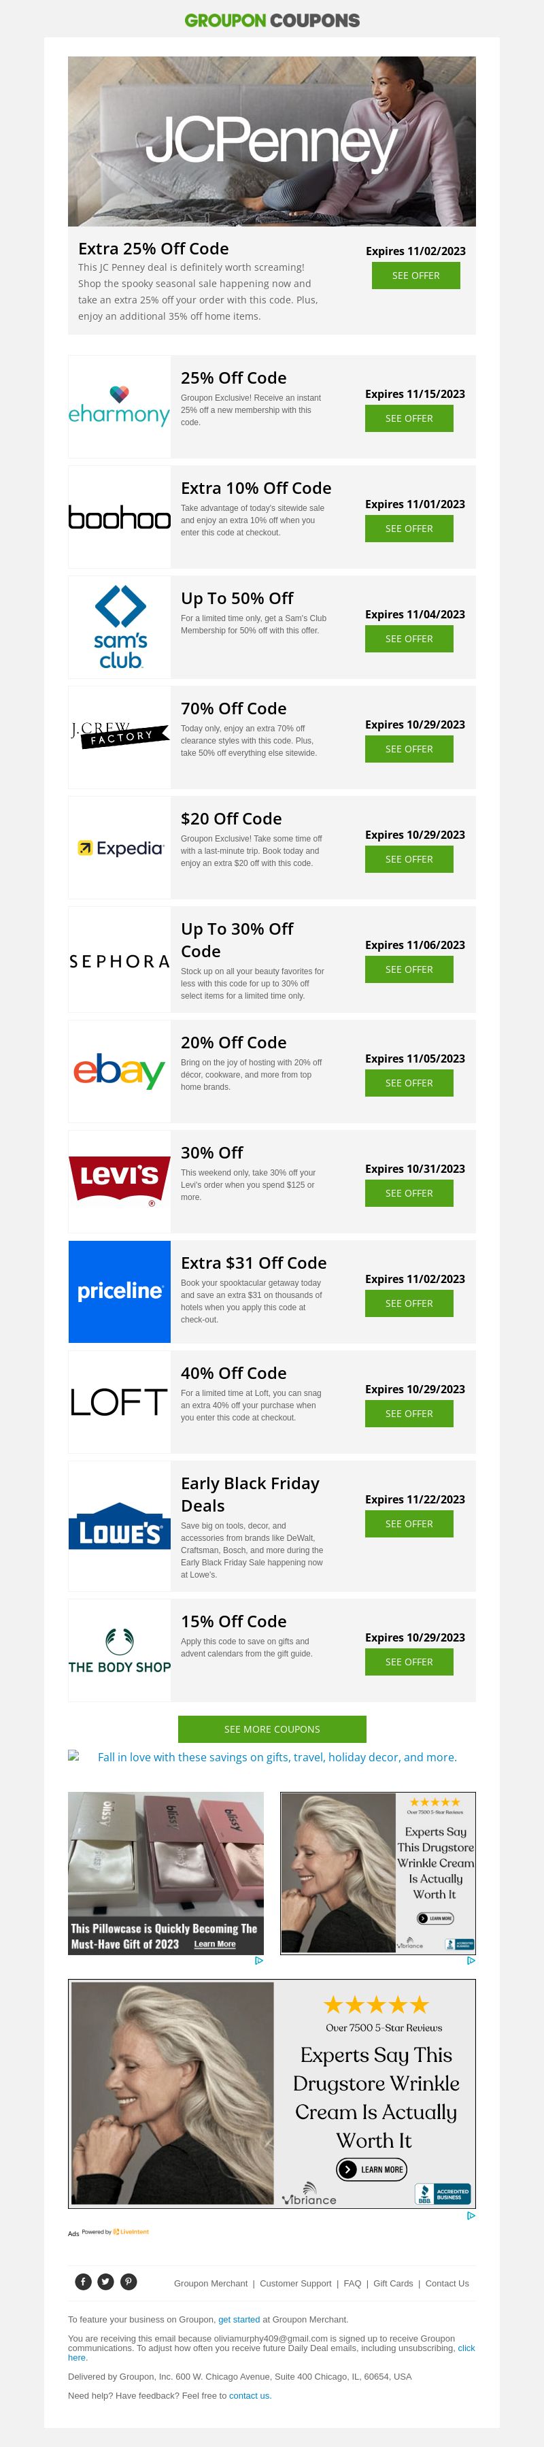Click the 'get started' link
Screen dimensions: 544x2447
click(x=238, y=2320)
